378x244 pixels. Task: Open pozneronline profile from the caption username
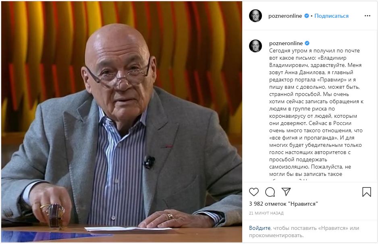[286, 44]
